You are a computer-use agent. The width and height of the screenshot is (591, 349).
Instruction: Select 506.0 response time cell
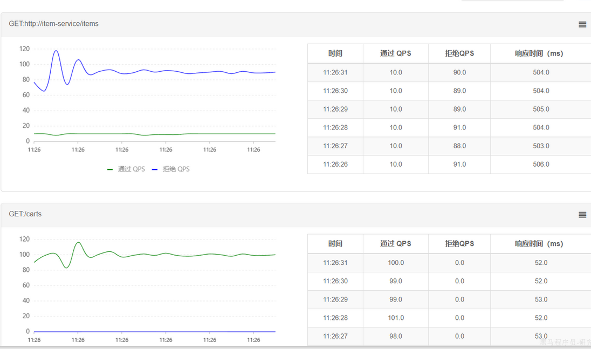tap(541, 165)
